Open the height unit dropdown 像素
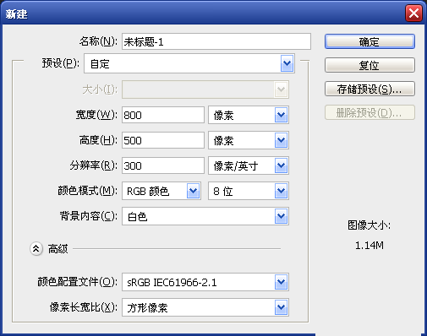427x336 pixels. pos(249,140)
